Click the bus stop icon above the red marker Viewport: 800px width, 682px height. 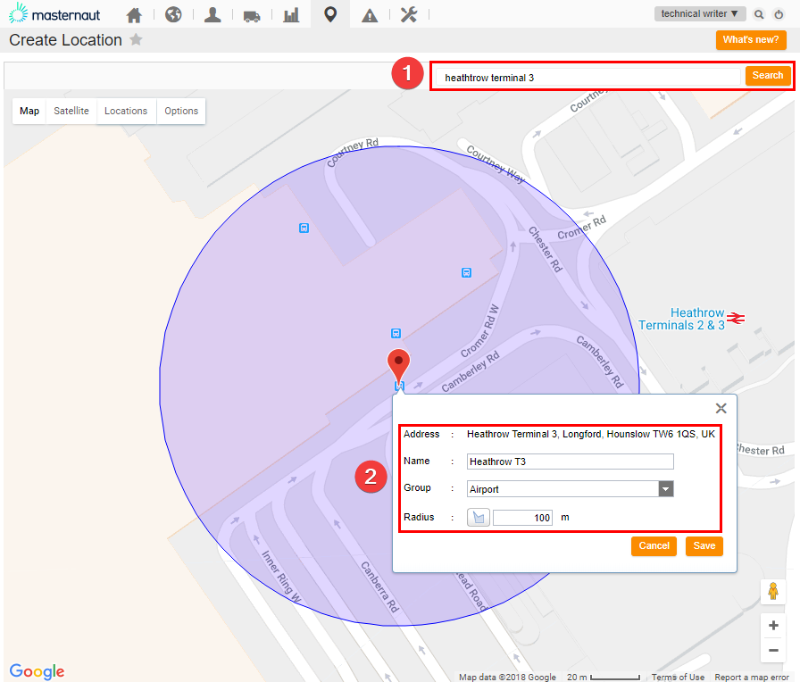396,334
